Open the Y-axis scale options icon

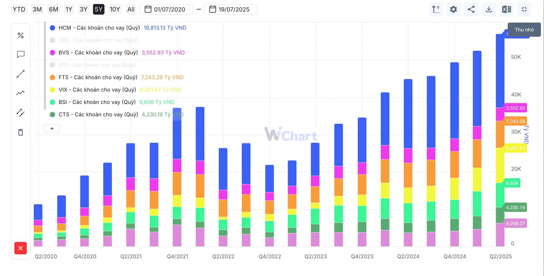[436, 9]
